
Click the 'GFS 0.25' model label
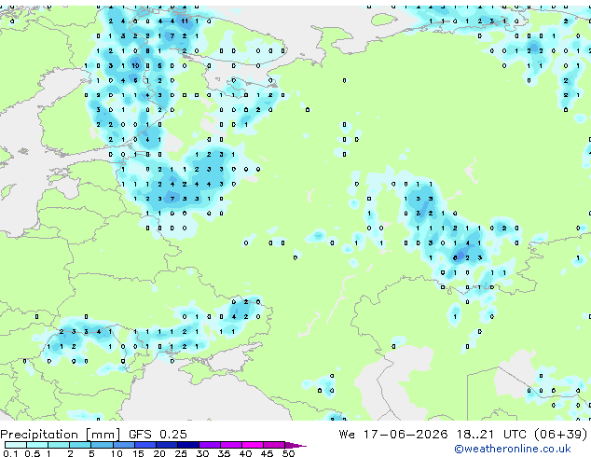(158, 435)
